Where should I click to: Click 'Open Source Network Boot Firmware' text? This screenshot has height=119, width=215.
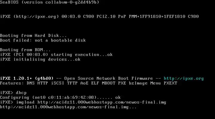108,79
